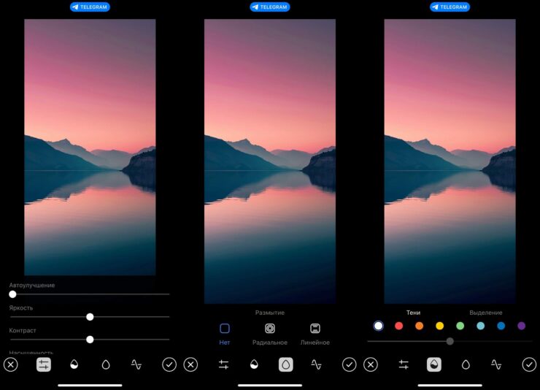The image size is (540, 390).
Task: Choose the Линейное blur option
Action: tap(315, 334)
